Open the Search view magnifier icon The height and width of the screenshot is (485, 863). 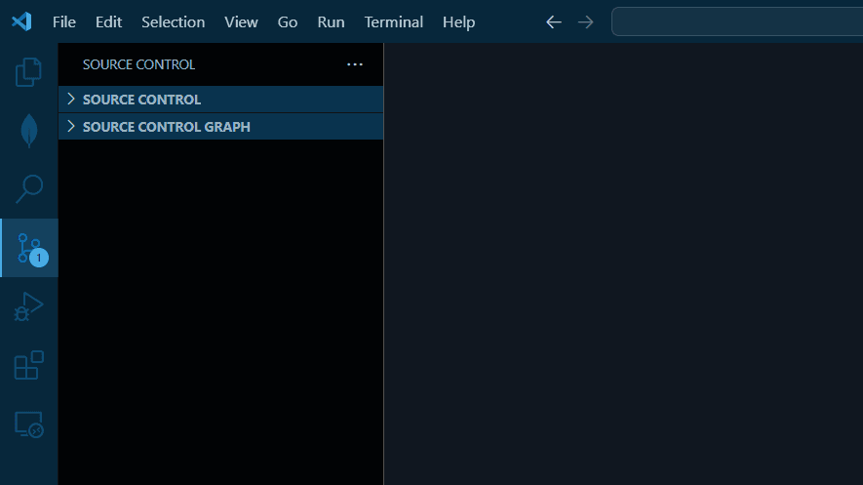(x=28, y=188)
